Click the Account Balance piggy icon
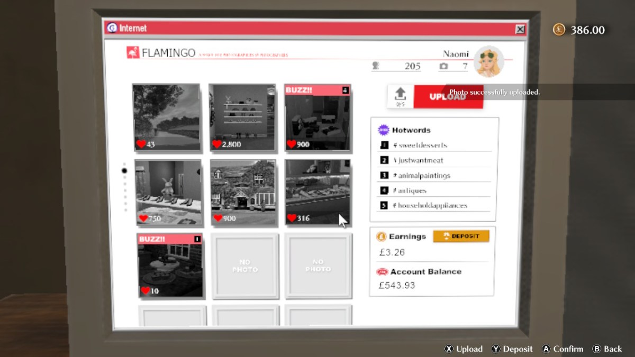The height and width of the screenshot is (357, 635). (382, 272)
